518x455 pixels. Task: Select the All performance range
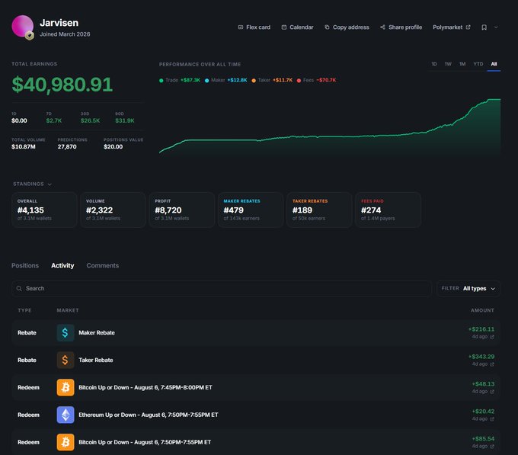click(x=494, y=64)
